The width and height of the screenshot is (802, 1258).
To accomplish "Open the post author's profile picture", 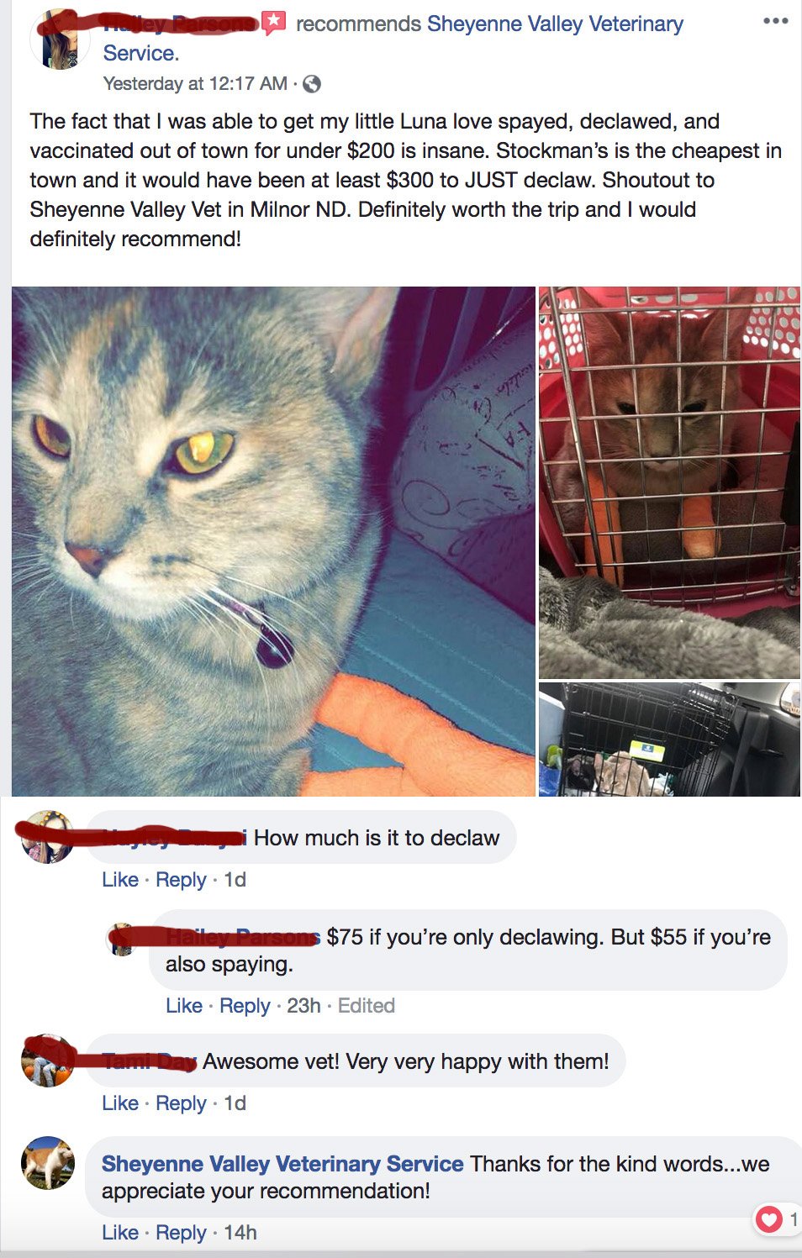I will coord(59,39).
